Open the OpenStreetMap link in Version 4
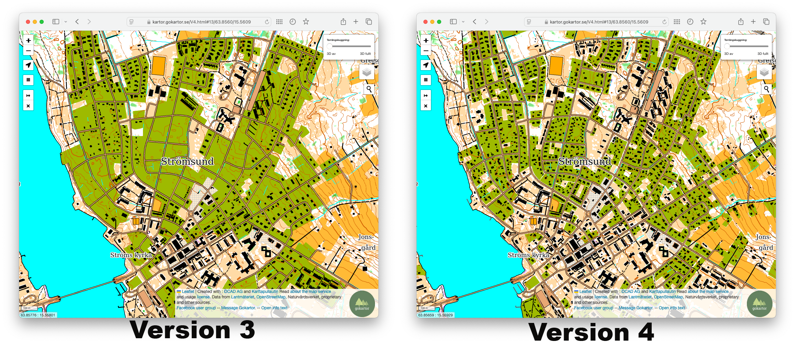 point(668,297)
